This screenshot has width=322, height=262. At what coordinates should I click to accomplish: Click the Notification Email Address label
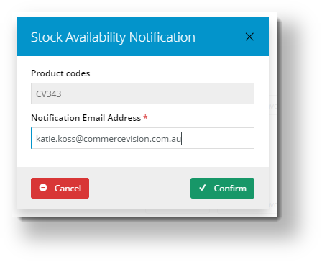point(86,118)
